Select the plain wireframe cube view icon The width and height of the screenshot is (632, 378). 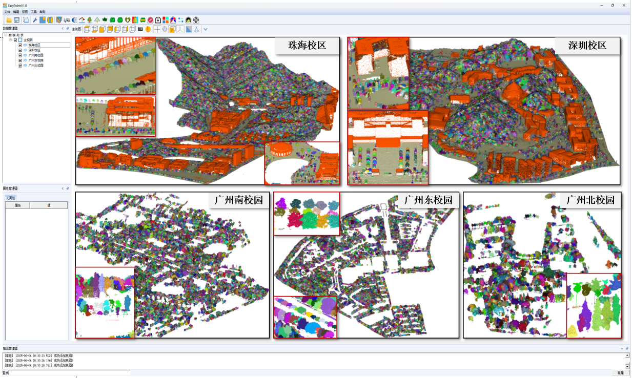click(x=132, y=29)
